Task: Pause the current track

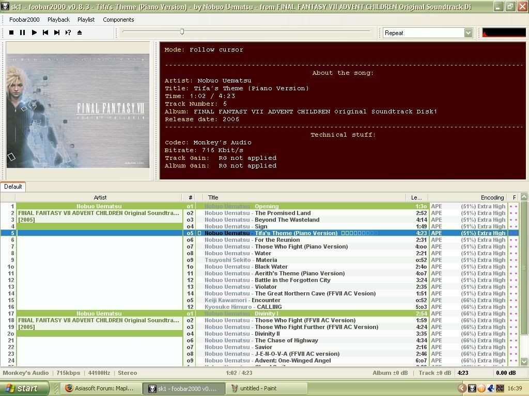Action: pyautogui.click(x=23, y=32)
